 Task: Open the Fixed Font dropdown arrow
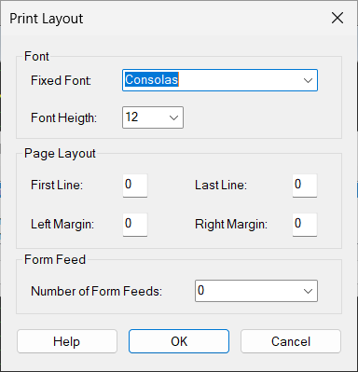click(308, 80)
